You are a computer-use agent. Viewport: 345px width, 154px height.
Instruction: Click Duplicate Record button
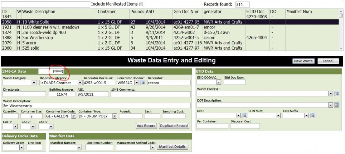point(174,126)
